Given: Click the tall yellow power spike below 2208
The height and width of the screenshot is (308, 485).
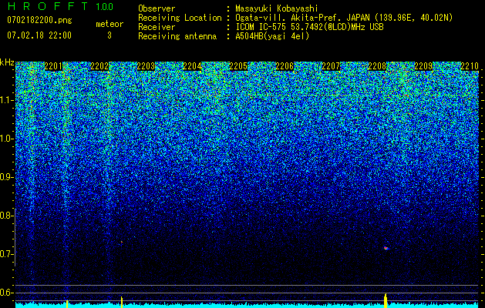Looking at the screenshot, I should [386, 301].
